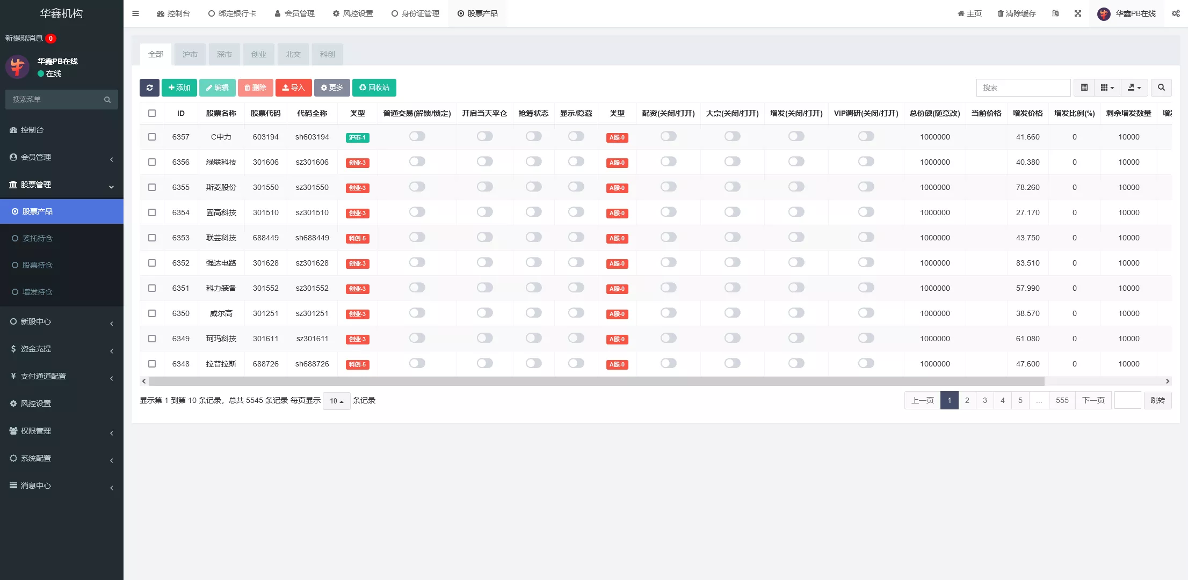Click the 添加 button to add a stock
This screenshot has height=580, width=1188.
(179, 87)
